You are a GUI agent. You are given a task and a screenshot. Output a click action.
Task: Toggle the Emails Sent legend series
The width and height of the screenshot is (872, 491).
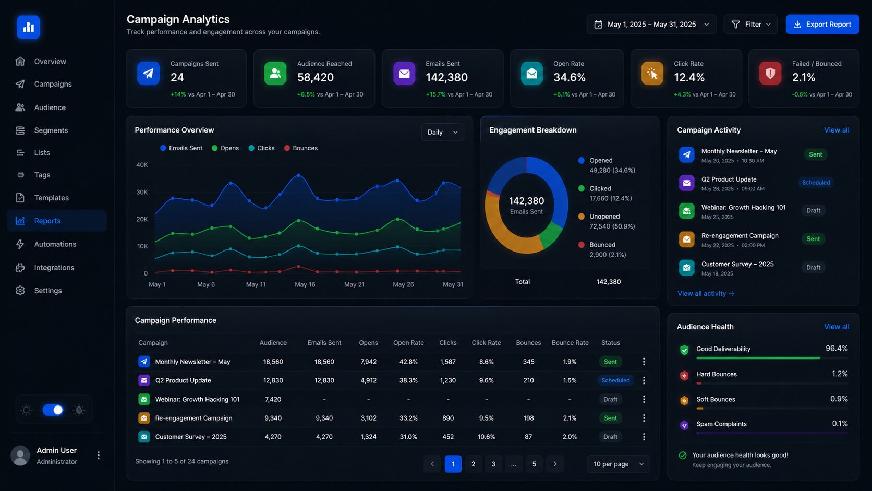(x=181, y=148)
